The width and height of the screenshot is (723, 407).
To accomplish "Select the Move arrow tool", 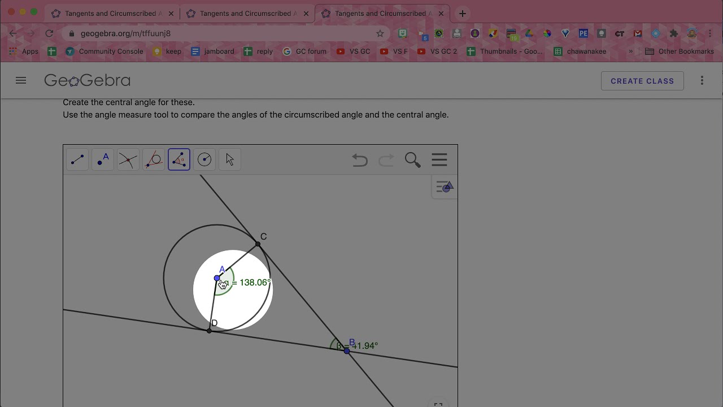I will 230,160.
